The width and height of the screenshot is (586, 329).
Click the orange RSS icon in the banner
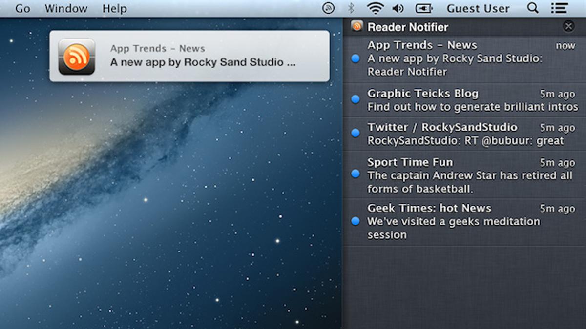(x=77, y=56)
